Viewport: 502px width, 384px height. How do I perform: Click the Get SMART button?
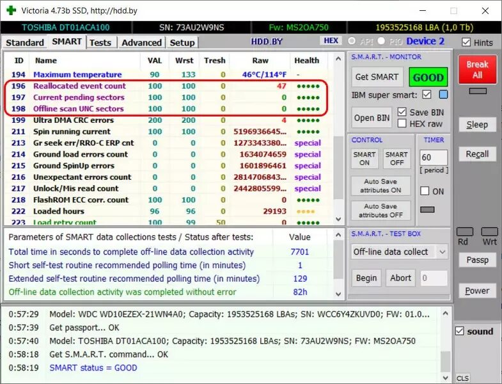tap(377, 77)
